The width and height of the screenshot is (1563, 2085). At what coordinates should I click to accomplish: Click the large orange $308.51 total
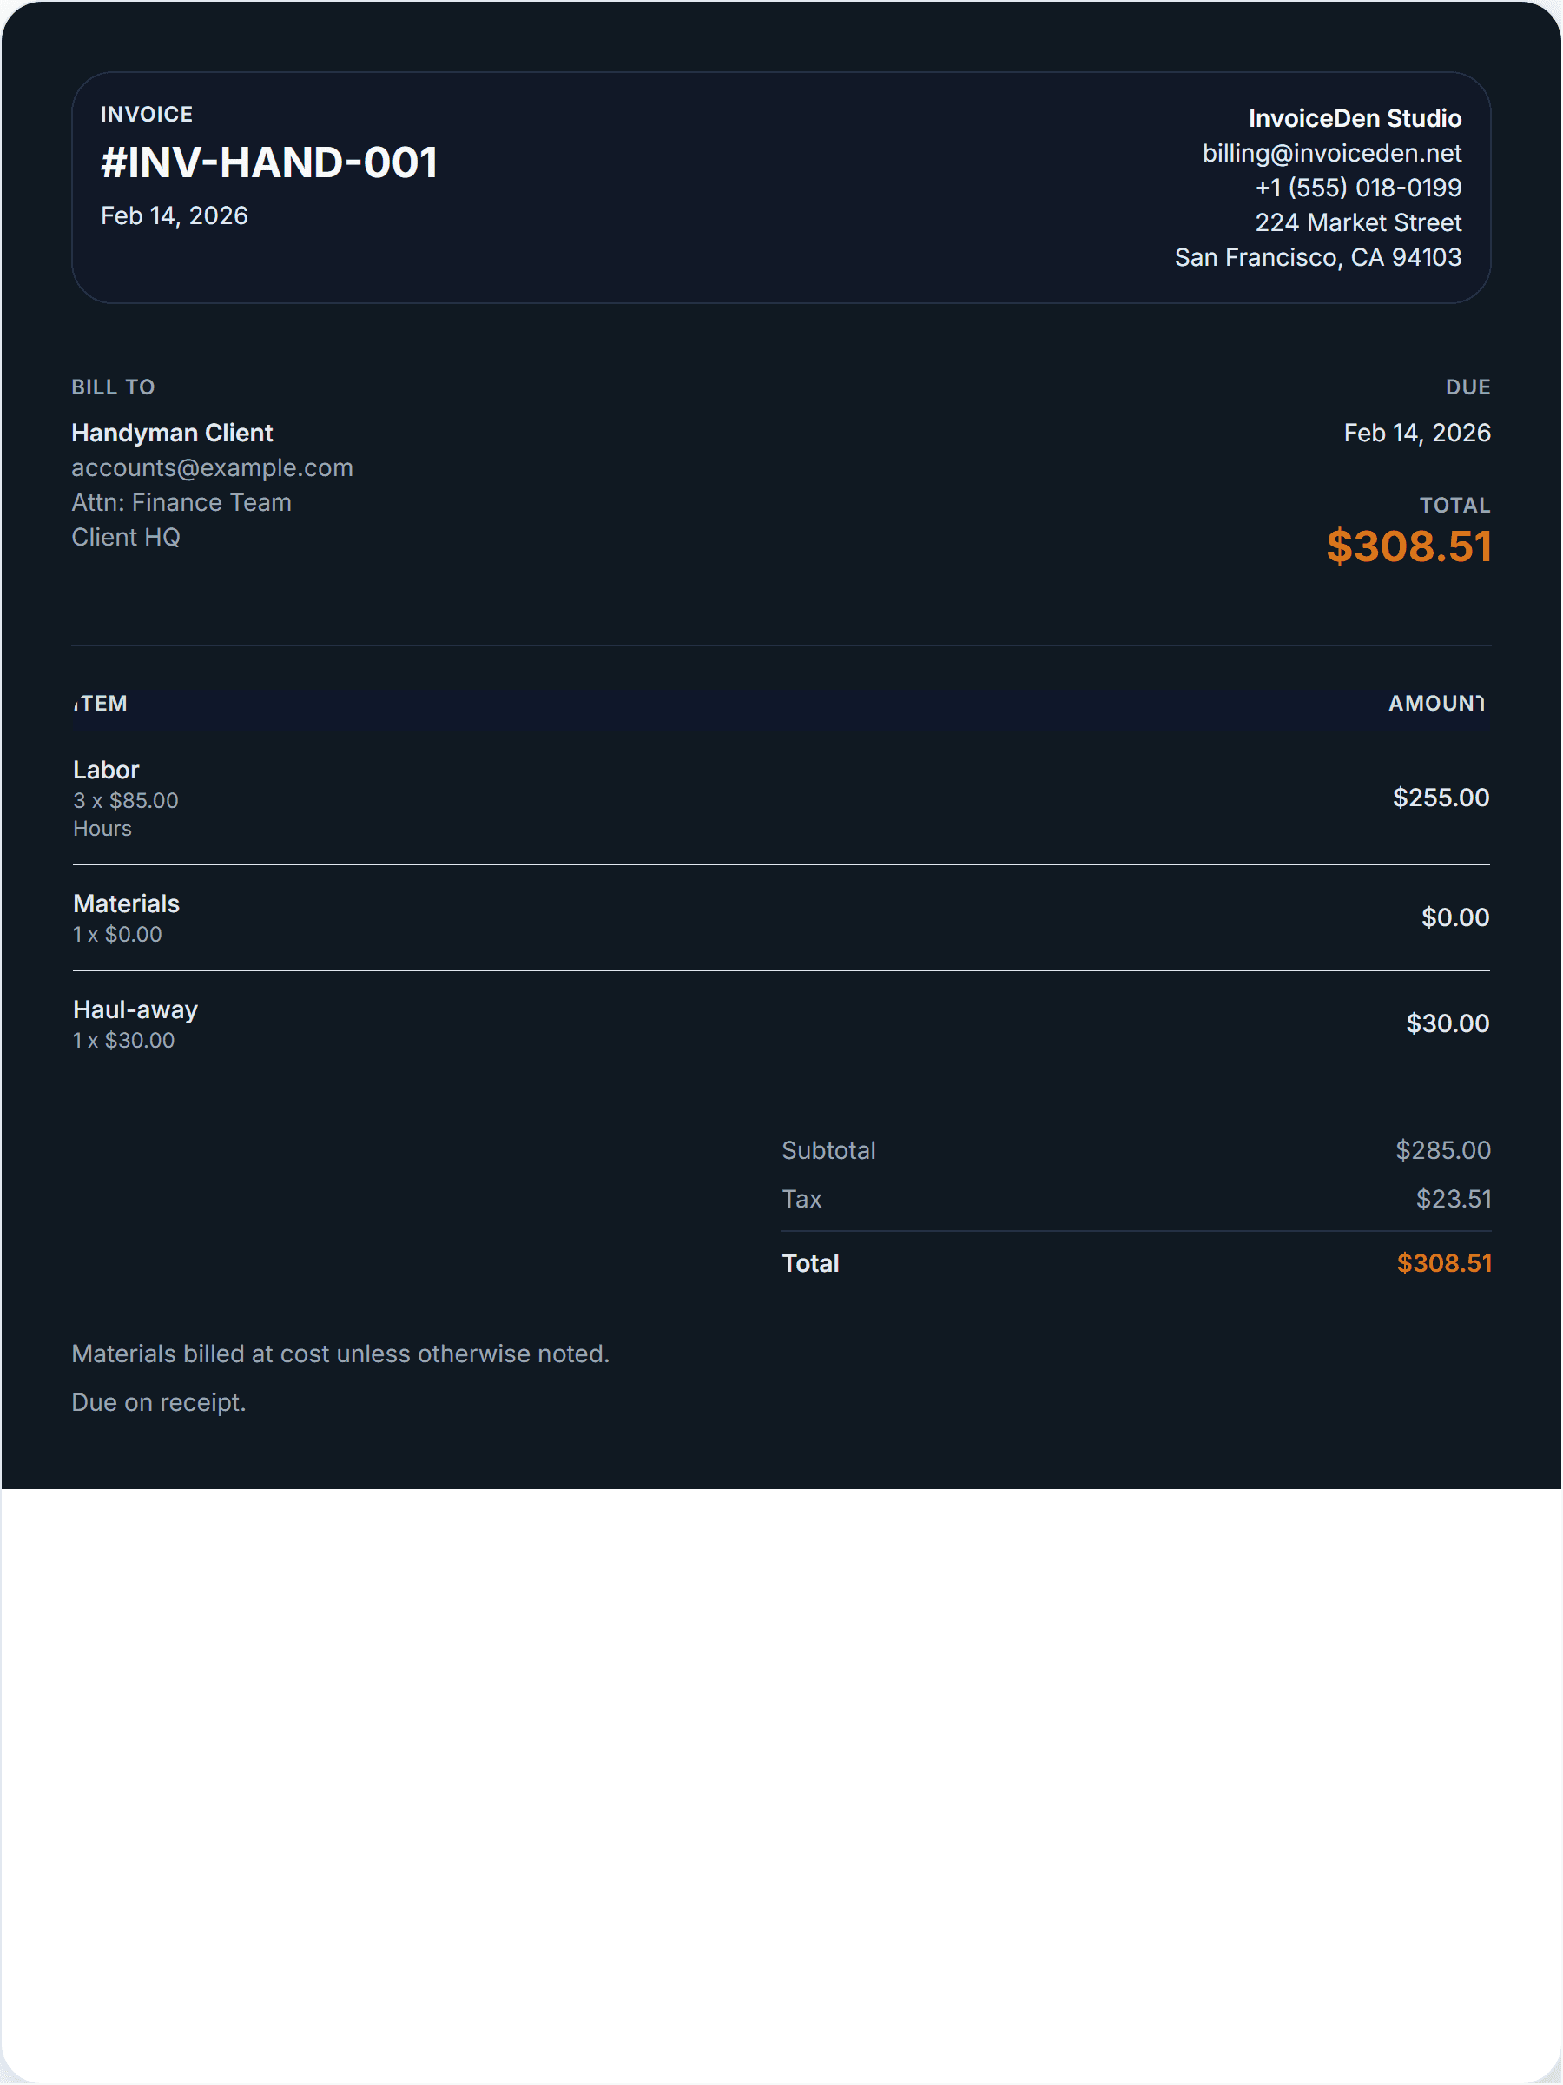click(x=1408, y=546)
